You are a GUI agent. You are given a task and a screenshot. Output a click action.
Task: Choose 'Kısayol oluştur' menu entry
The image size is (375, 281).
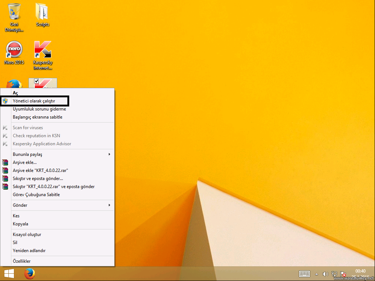[27, 235]
